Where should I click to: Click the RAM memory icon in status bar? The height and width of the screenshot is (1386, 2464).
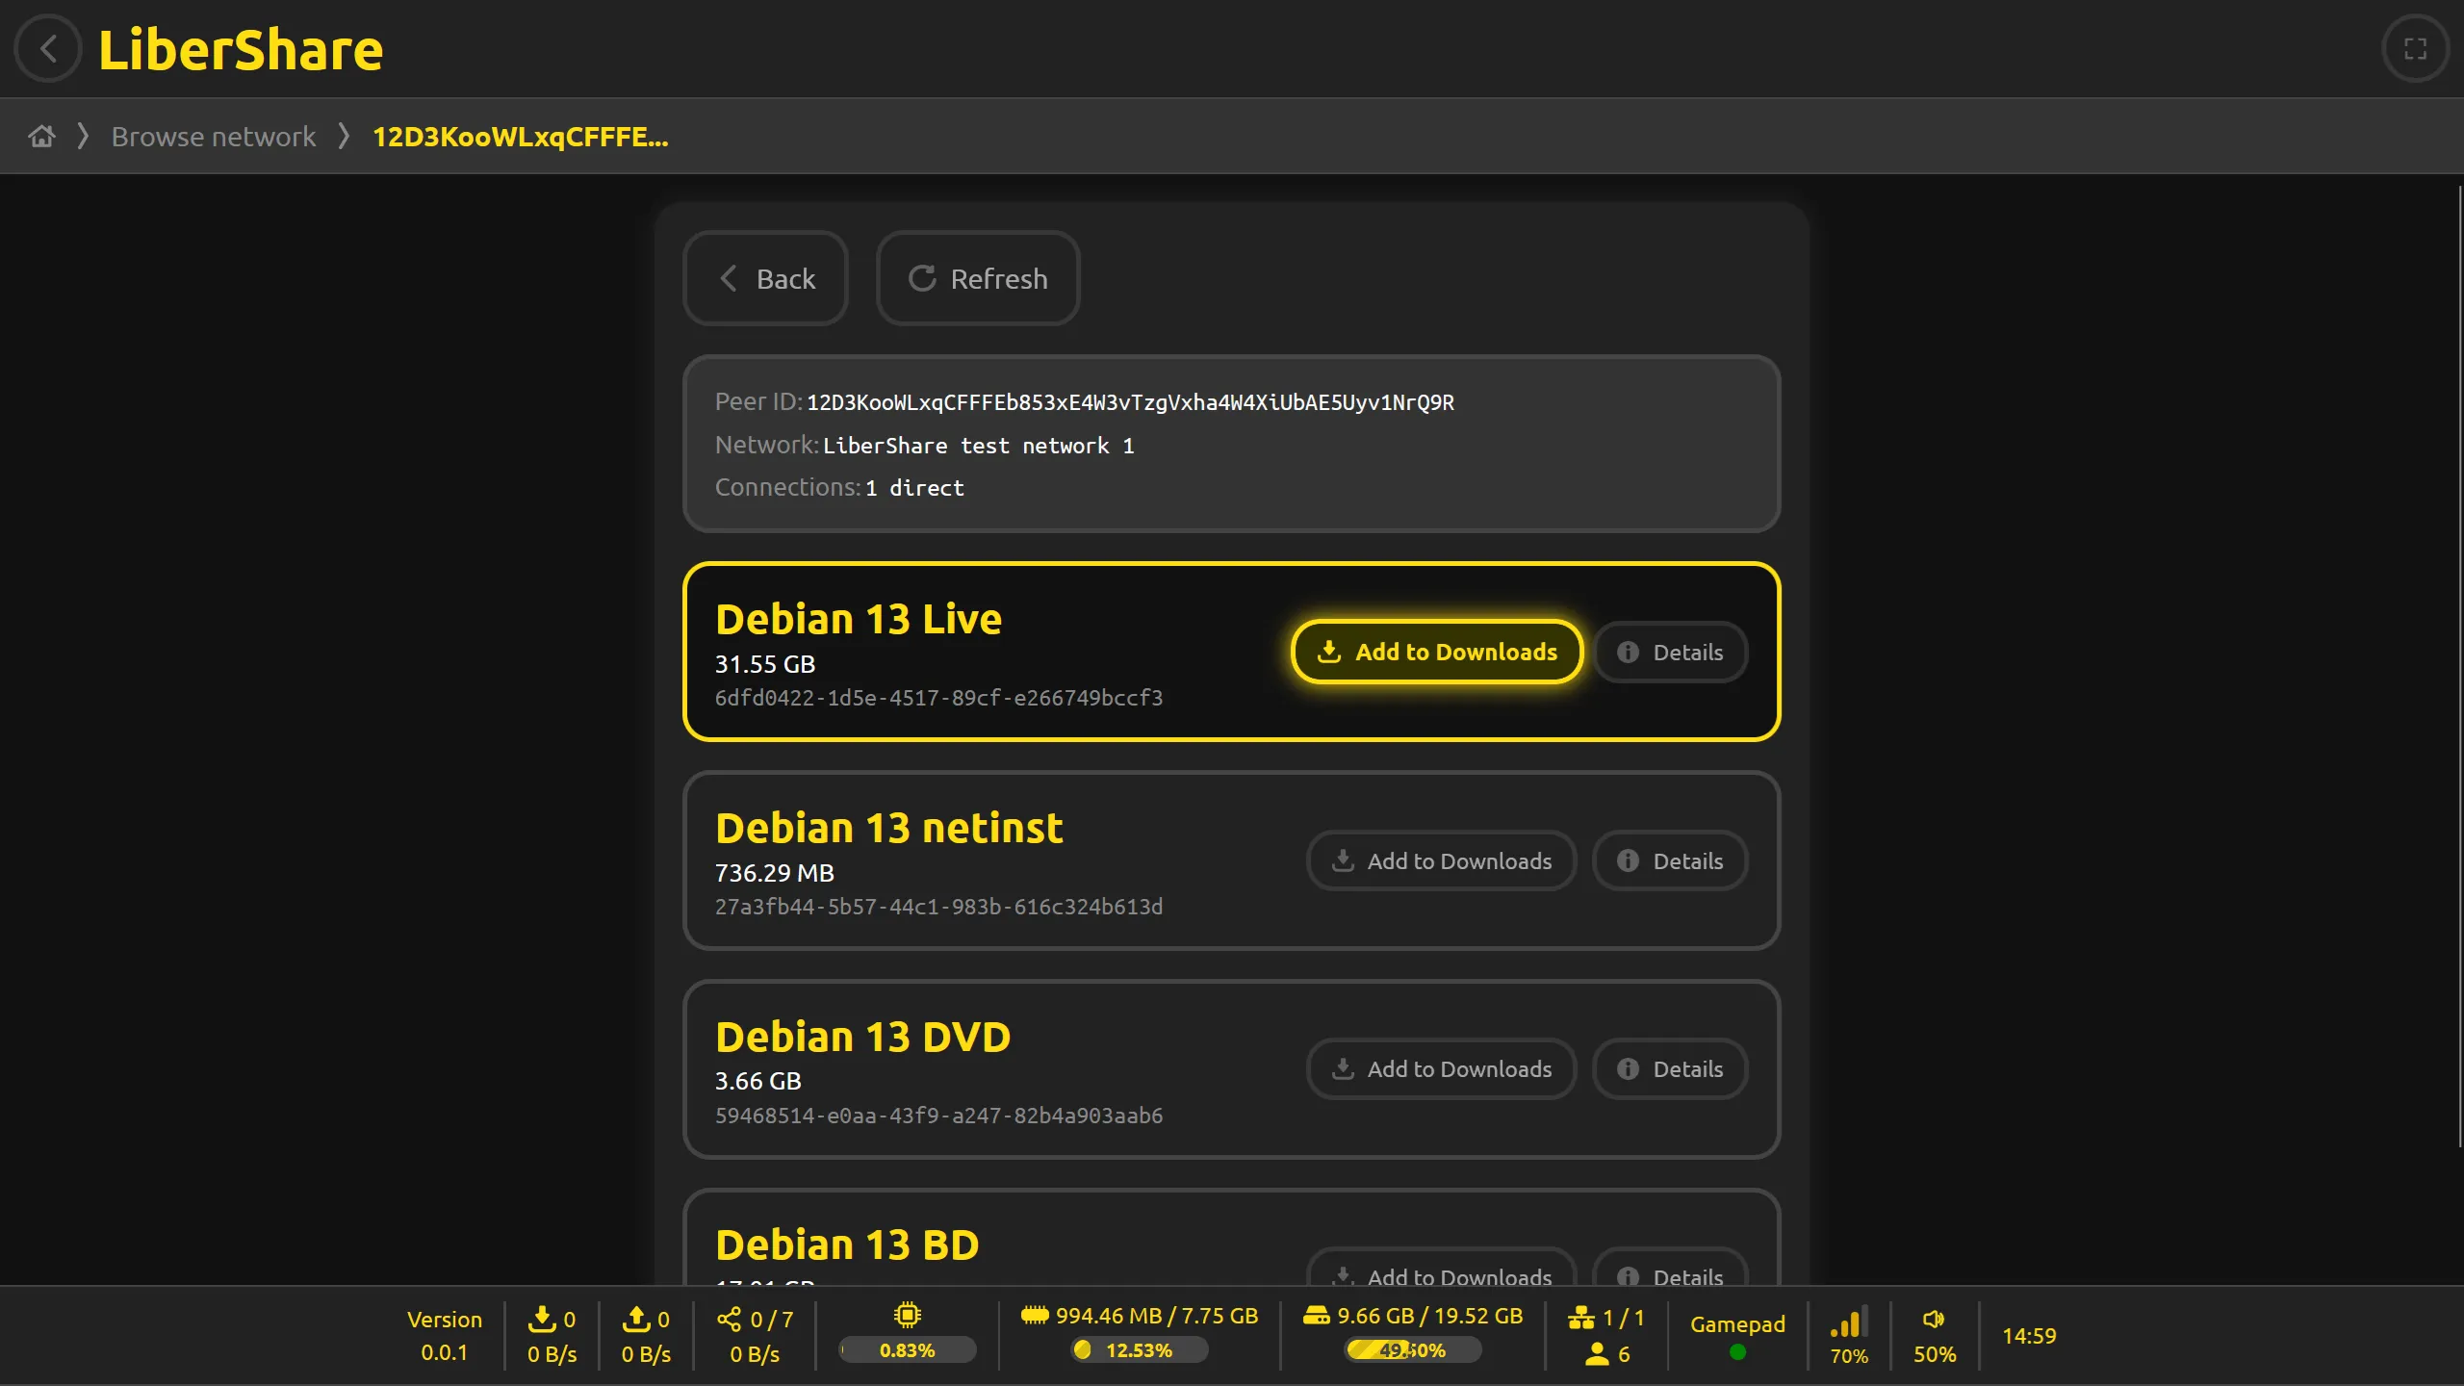click(x=1035, y=1315)
